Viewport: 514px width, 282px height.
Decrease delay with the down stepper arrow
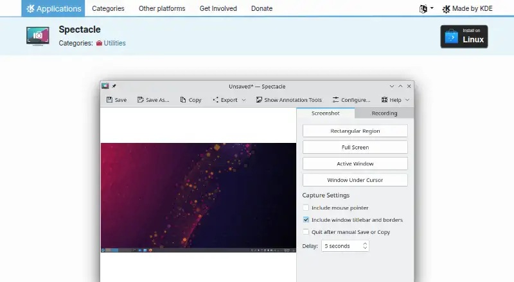(365, 248)
